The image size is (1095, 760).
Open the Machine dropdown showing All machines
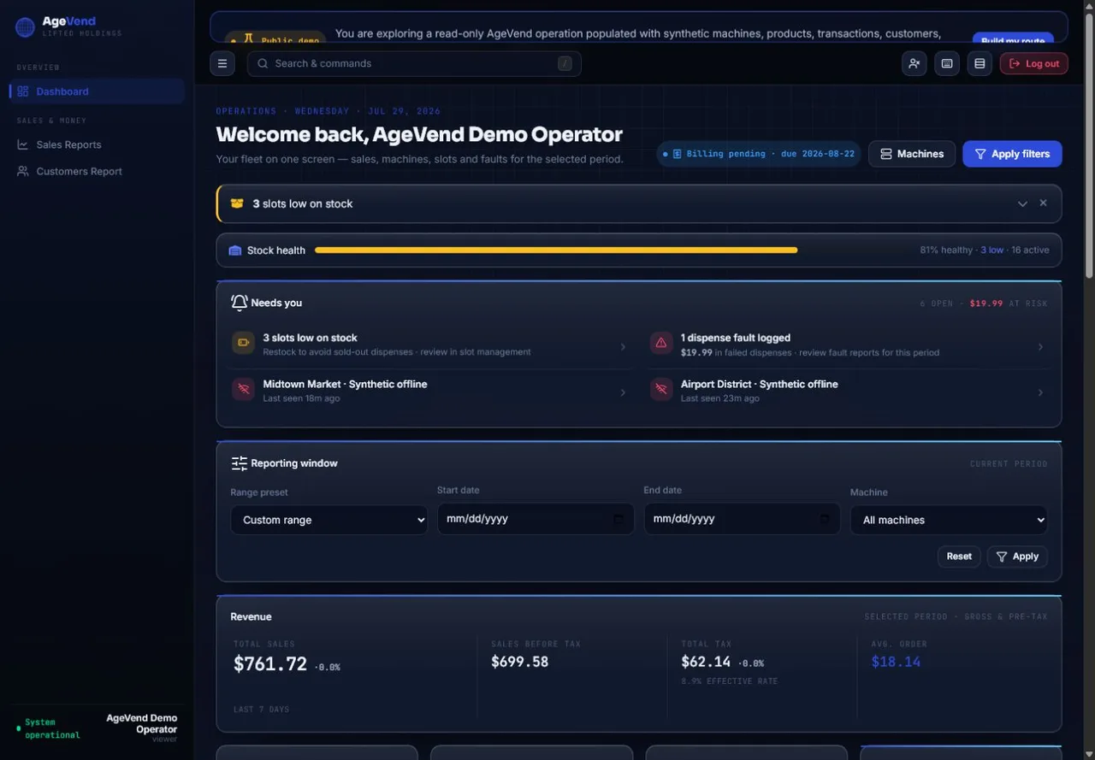click(x=949, y=520)
